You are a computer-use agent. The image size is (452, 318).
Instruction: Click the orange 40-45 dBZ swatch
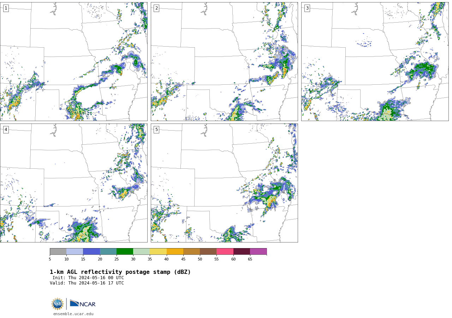[x=175, y=251]
